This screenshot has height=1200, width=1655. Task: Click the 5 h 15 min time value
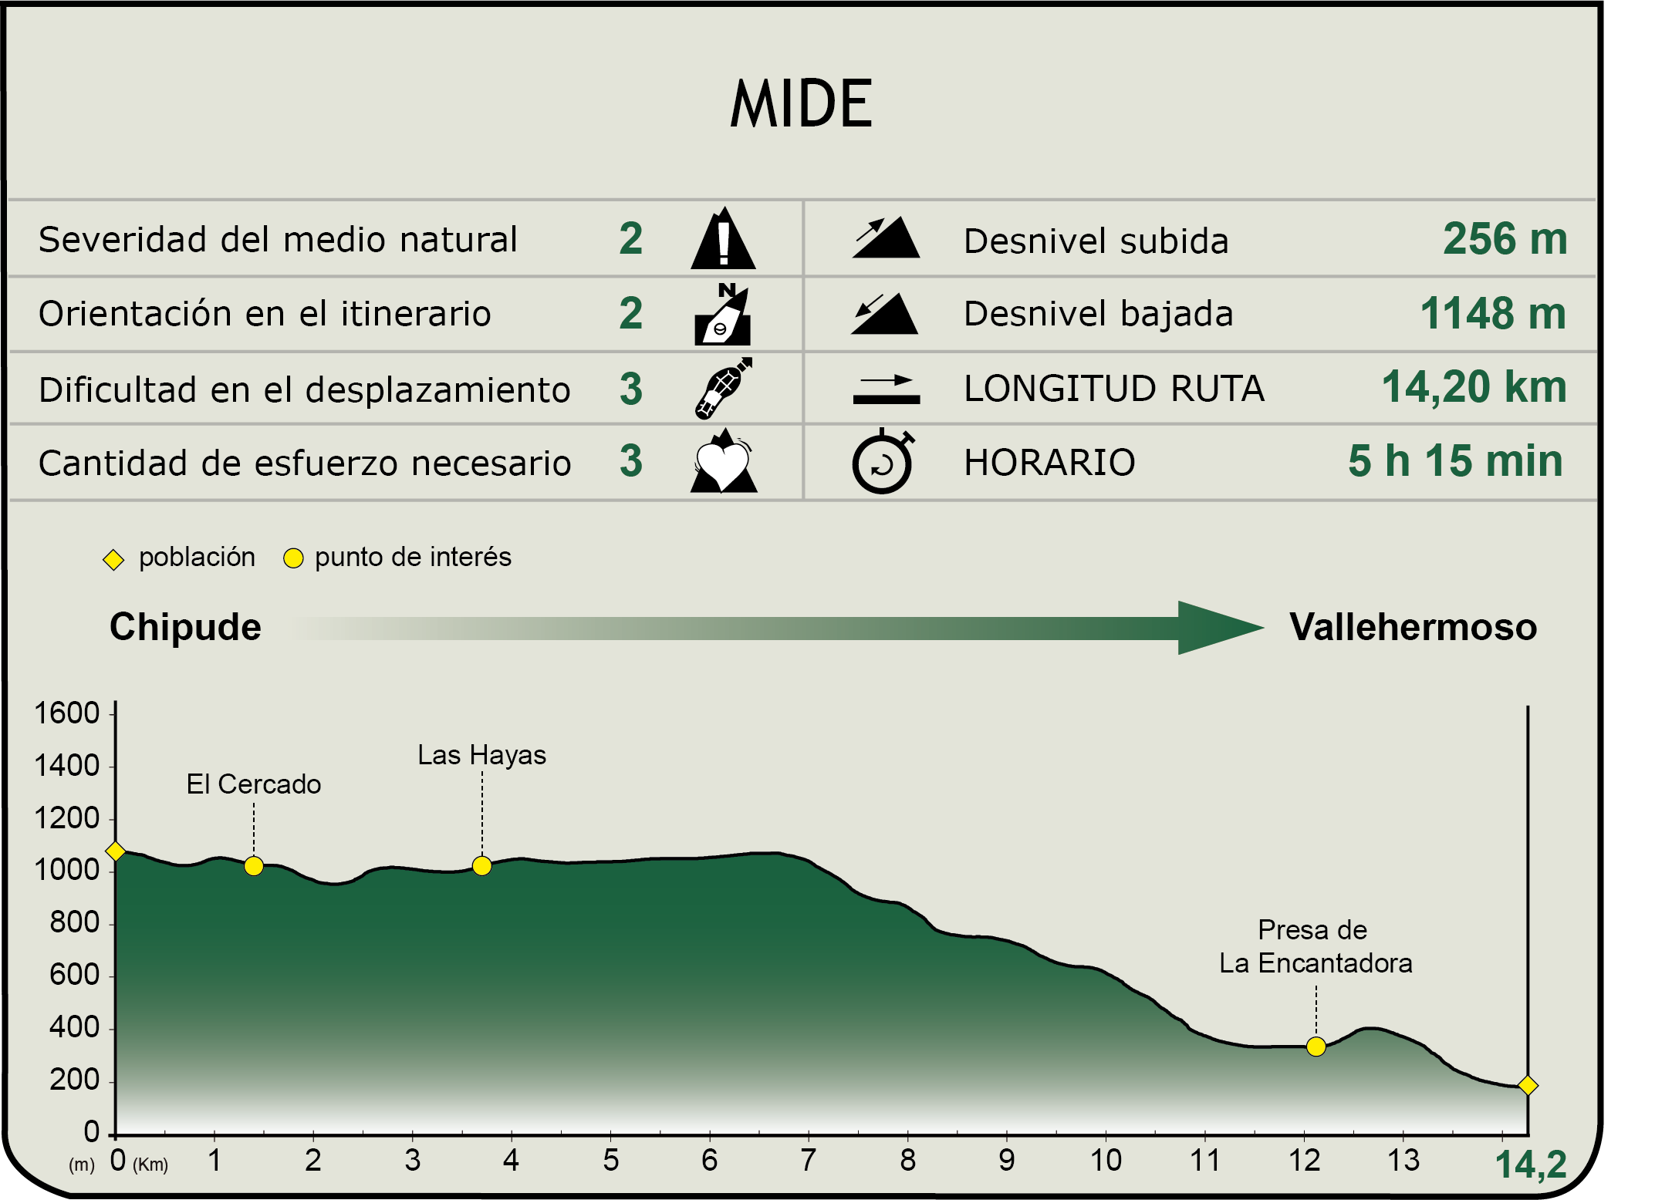pos(1456,460)
